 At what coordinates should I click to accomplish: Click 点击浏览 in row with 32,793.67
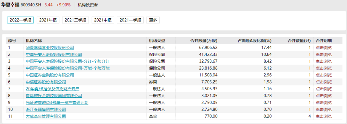[324, 61]
